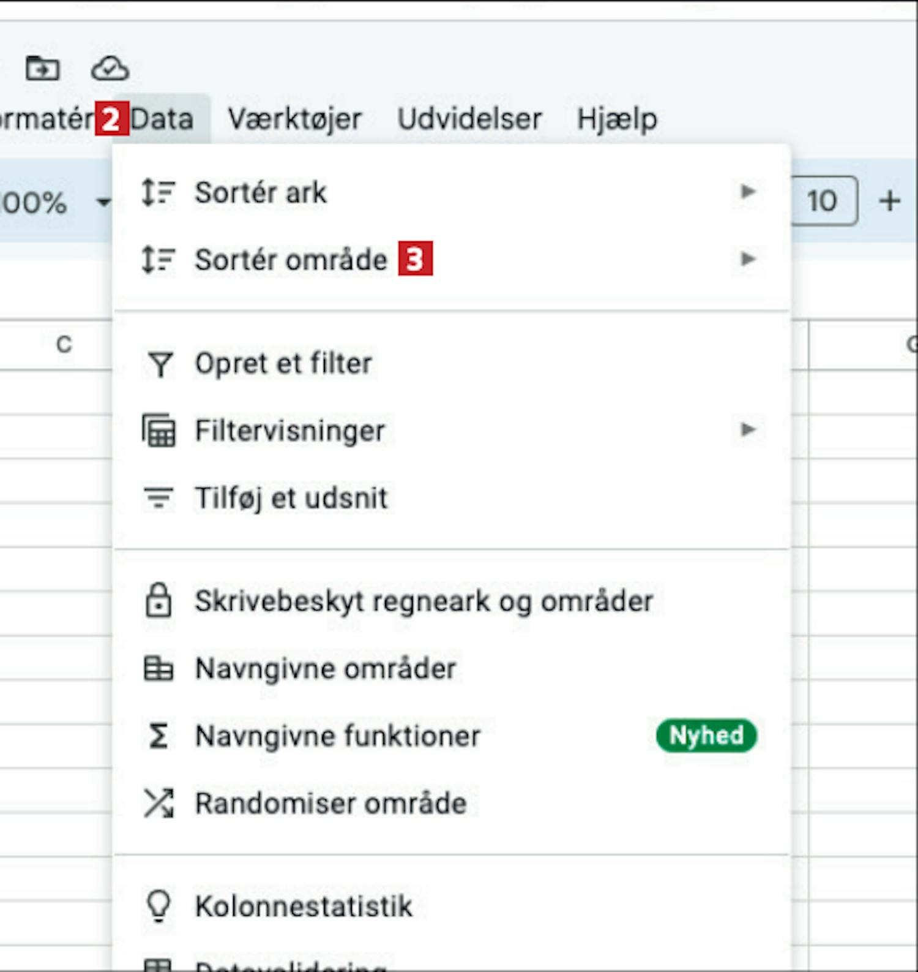
Task: Click the Navngivne områder table icon
Action: pyautogui.click(x=159, y=668)
